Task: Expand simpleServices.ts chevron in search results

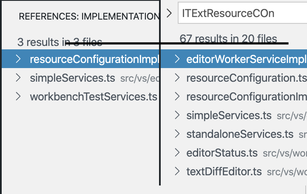Action: tap(177, 115)
